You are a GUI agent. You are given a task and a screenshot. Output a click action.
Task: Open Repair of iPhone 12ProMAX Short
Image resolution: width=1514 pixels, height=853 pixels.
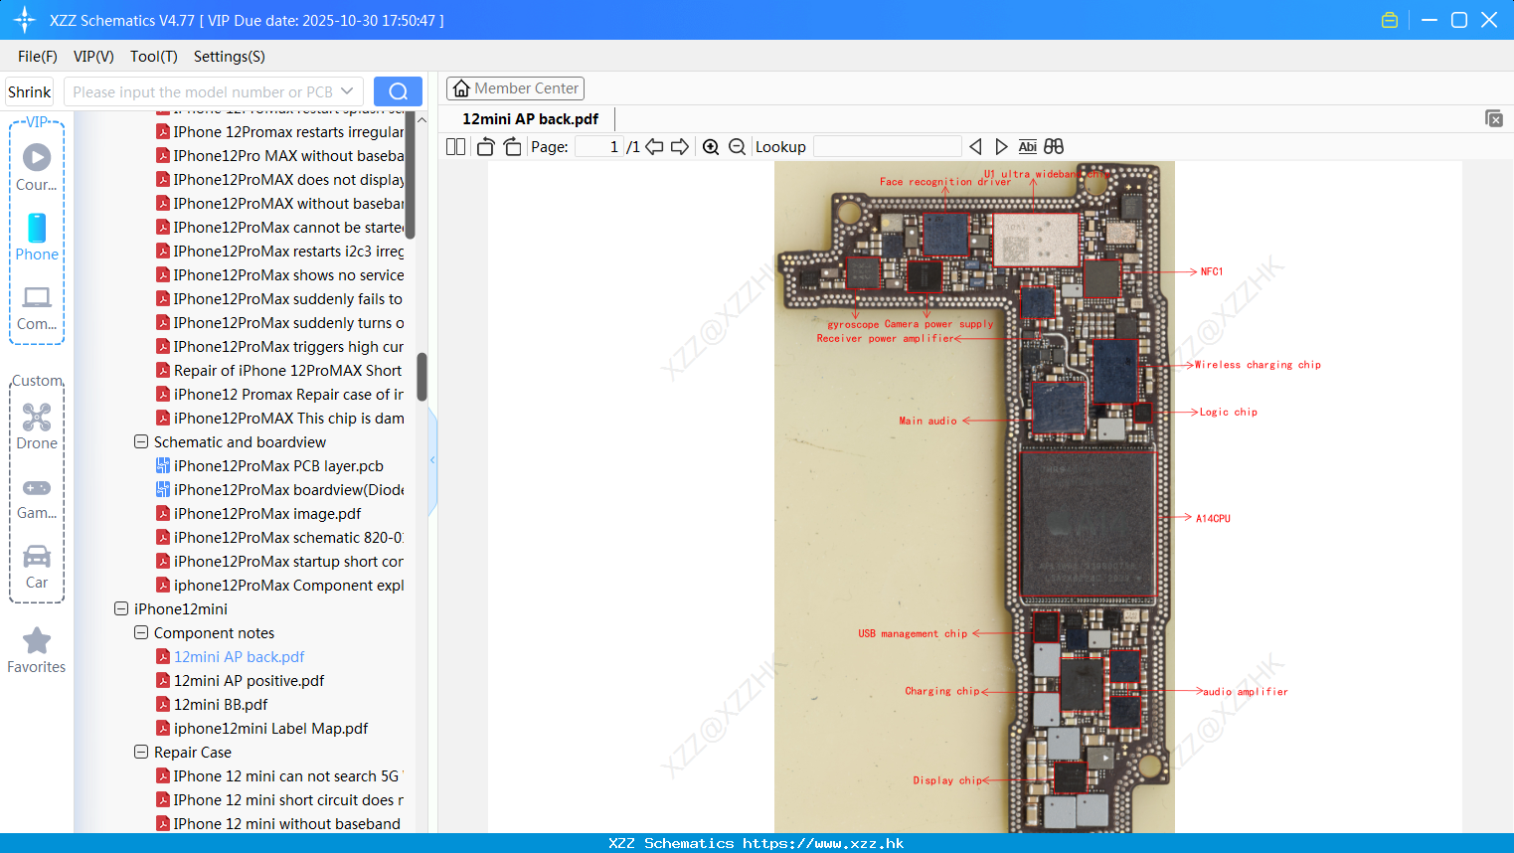(x=287, y=370)
